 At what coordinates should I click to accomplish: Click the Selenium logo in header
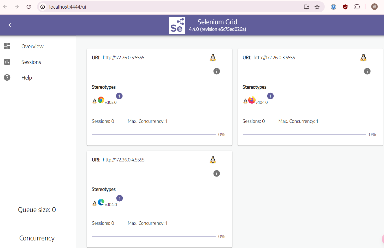177,25
